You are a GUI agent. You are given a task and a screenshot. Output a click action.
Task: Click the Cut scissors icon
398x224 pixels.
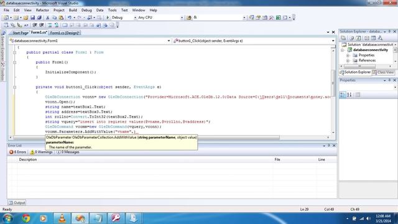pyautogui.click(x=47, y=17)
